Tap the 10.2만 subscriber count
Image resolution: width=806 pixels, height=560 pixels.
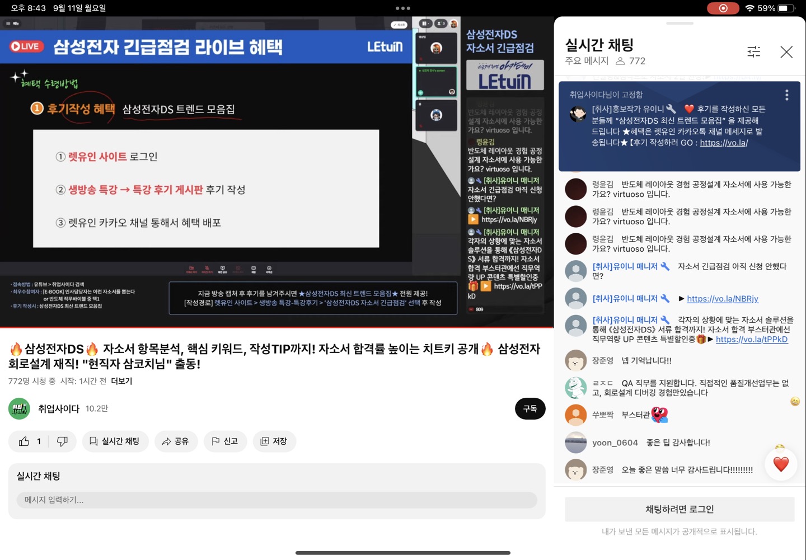97,409
